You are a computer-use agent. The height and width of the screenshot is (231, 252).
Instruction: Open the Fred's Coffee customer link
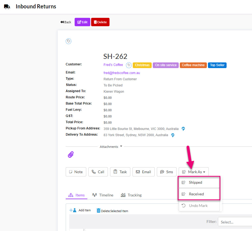pos(113,65)
